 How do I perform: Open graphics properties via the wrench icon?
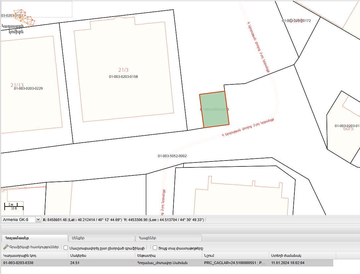tap(6, 247)
